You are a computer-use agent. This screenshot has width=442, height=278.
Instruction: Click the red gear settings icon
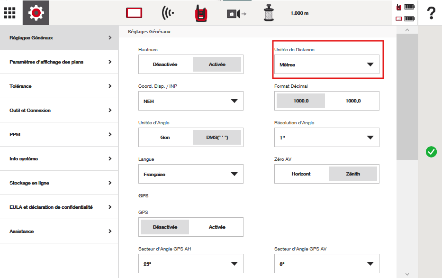[x=36, y=13]
